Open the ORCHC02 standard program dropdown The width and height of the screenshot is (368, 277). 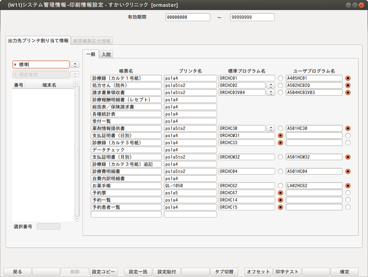click(x=270, y=85)
